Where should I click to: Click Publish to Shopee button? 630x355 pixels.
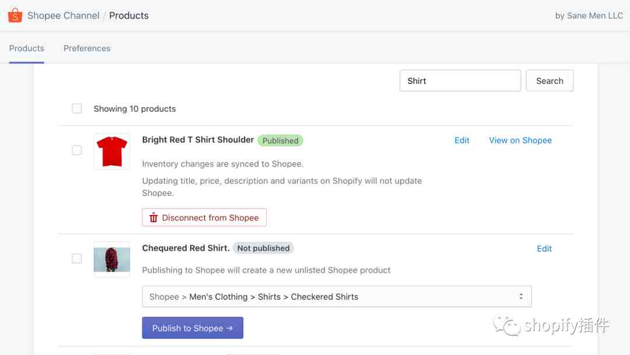click(192, 328)
